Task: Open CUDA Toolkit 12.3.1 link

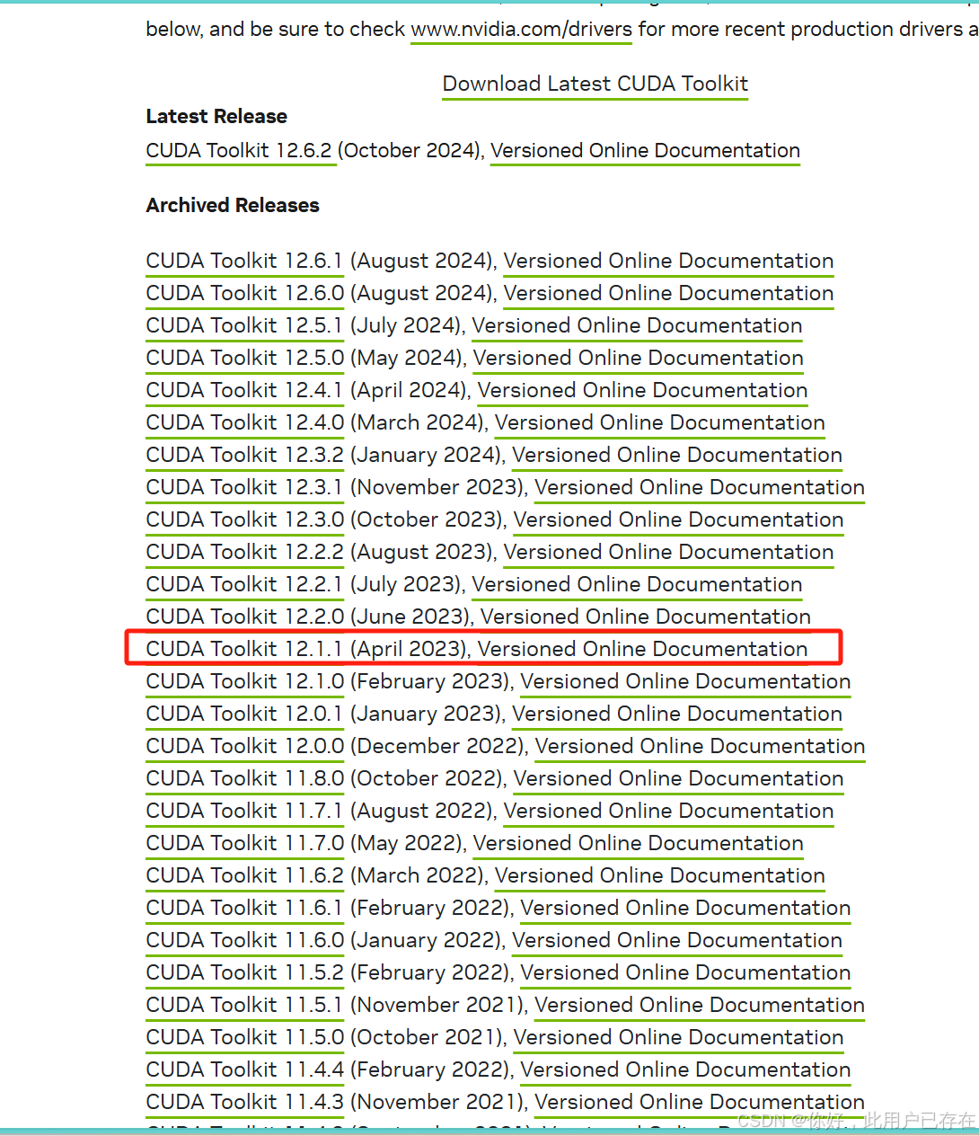Action: coord(244,487)
